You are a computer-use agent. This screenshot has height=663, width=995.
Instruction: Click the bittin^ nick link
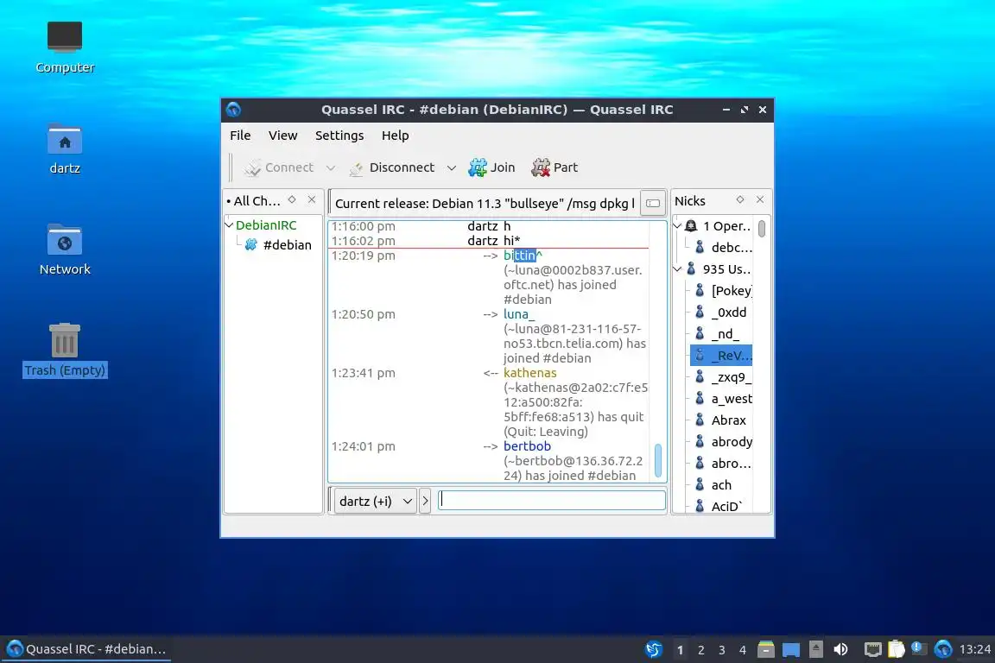[523, 255]
